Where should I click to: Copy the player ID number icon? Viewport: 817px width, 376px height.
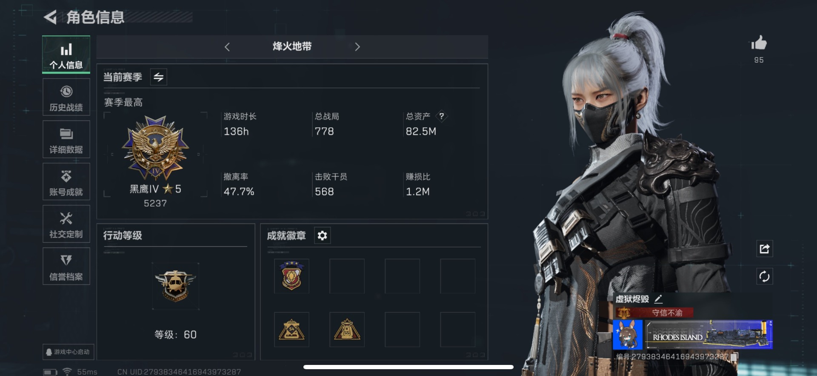click(x=734, y=356)
